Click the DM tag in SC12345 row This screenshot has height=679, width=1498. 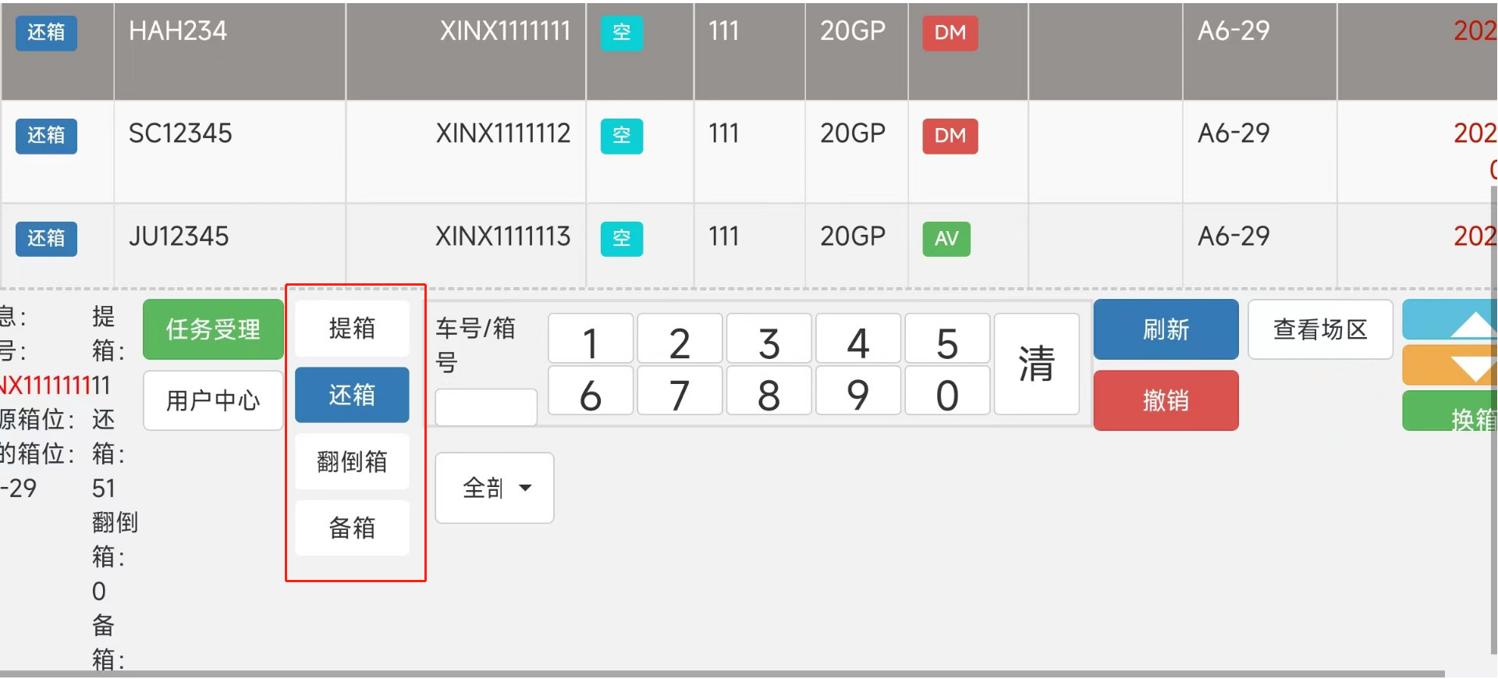[x=950, y=136]
